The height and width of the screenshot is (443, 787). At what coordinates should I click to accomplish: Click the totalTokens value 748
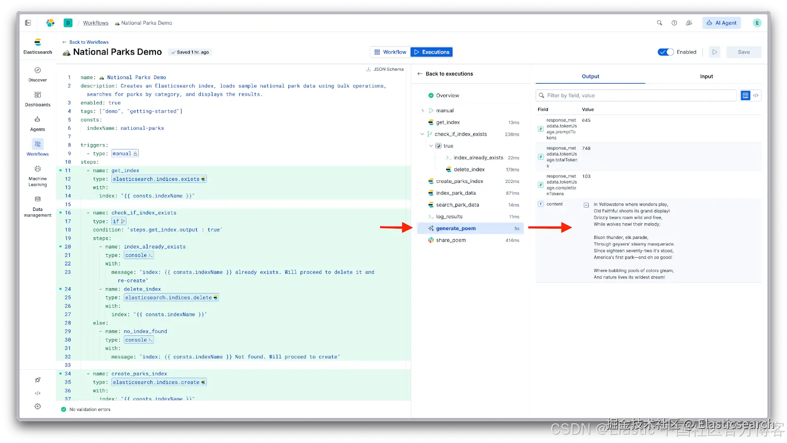tap(586, 148)
